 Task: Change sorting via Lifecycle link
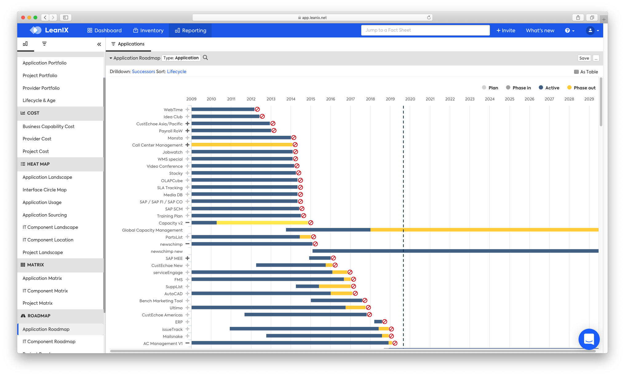[177, 71]
